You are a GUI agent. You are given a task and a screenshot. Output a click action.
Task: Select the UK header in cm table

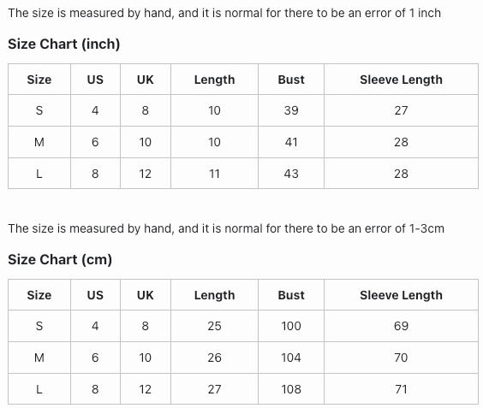tap(146, 295)
